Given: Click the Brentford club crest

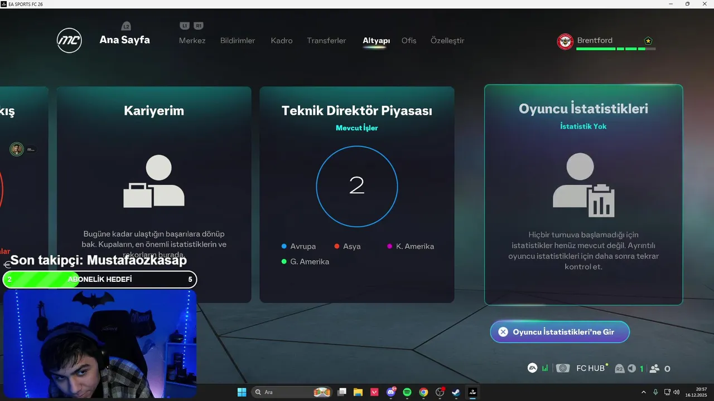Looking at the screenshot, I should (x=565, y=41).
